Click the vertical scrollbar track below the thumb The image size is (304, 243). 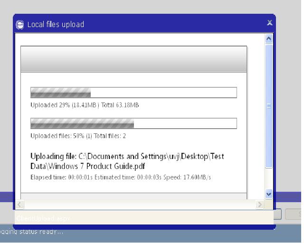click(x=269, y=179)
